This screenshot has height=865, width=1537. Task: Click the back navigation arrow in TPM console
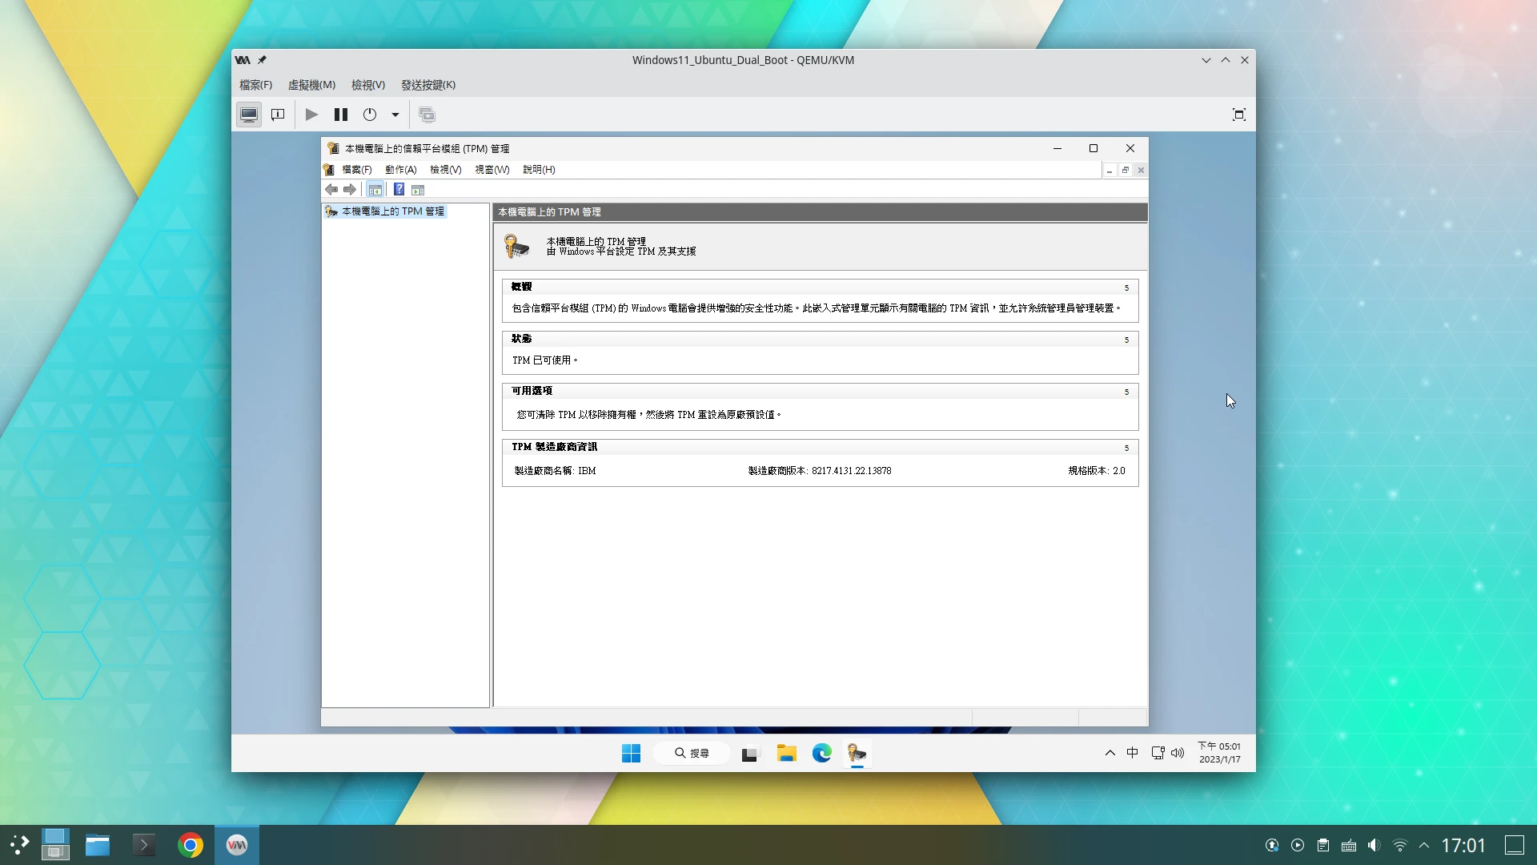coord(332,189)
